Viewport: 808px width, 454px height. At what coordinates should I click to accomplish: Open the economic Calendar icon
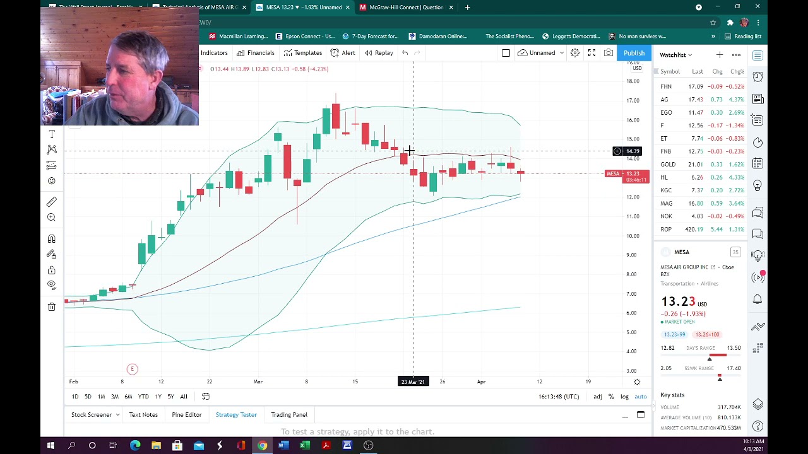tap(757, 164)
